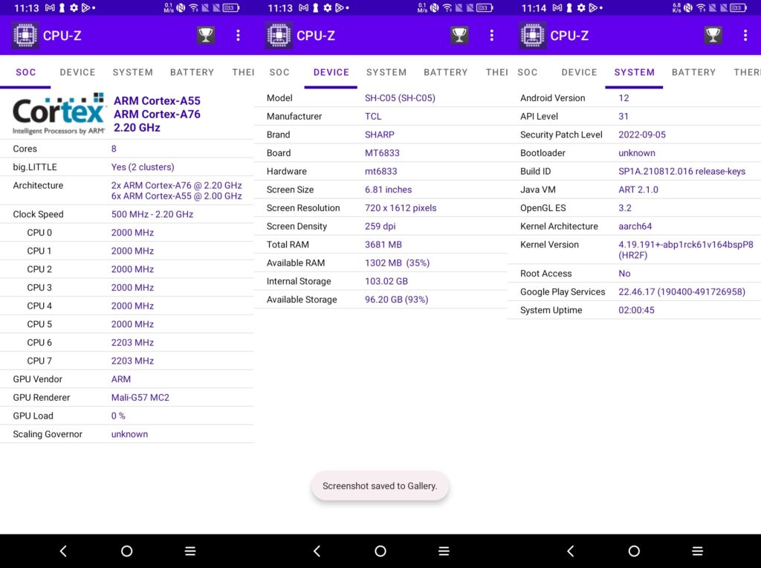Open the BATTERY tab on the DEVICE screen
This screenshot has width=761, height=568.
point(446,72)
